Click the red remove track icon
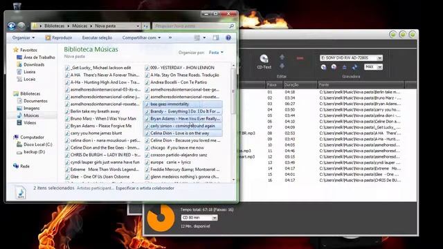Viewport: 443px width, 249px height. tap(300, 58)
